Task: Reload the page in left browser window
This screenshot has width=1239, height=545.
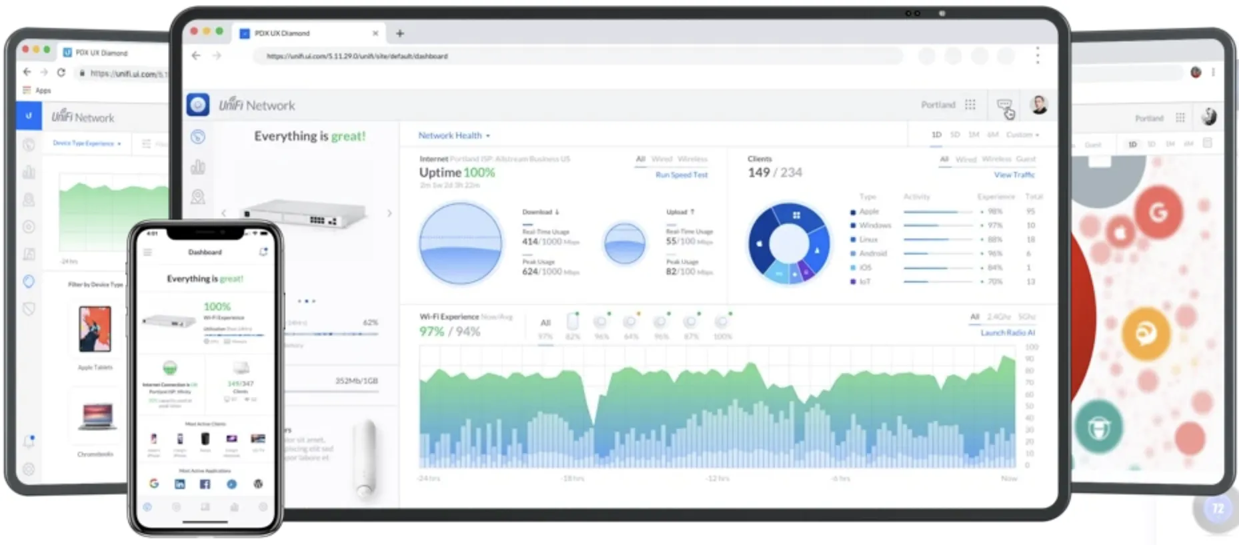Action: click(x=61, y=72)
